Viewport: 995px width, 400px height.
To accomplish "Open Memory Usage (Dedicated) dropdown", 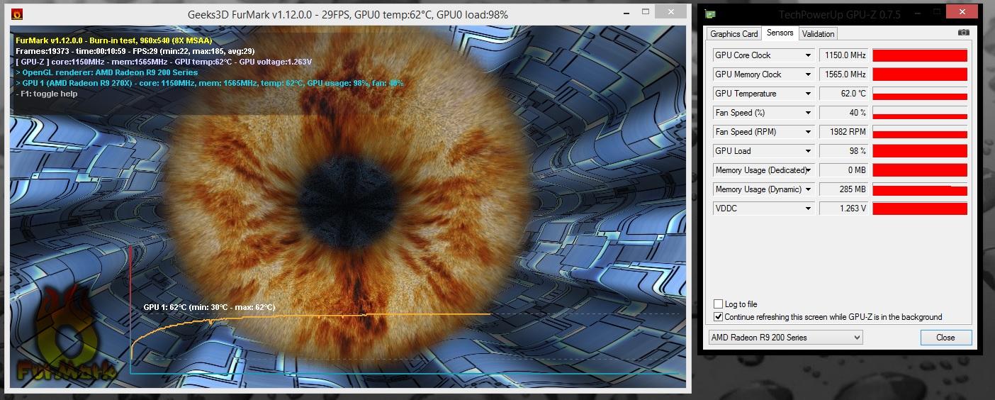I will [808, 170].
